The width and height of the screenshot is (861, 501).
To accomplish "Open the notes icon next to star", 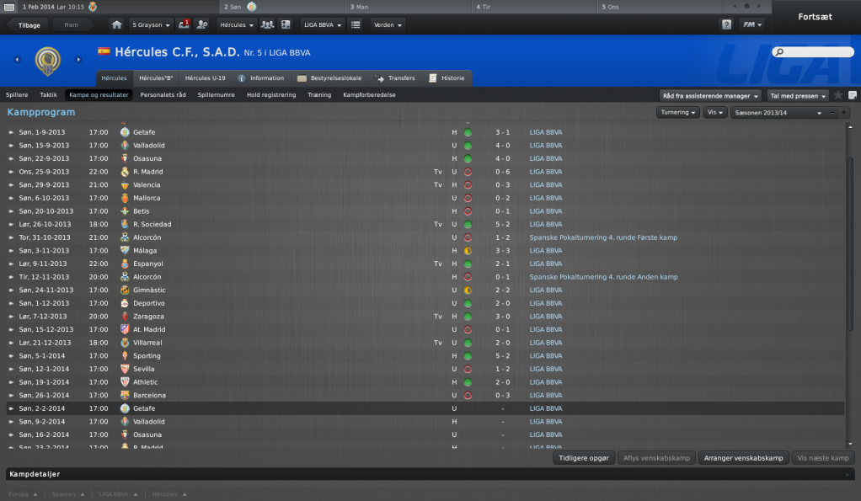I will 853,95.
